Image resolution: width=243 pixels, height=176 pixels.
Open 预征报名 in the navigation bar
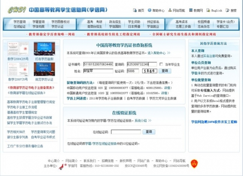(153, 22)
